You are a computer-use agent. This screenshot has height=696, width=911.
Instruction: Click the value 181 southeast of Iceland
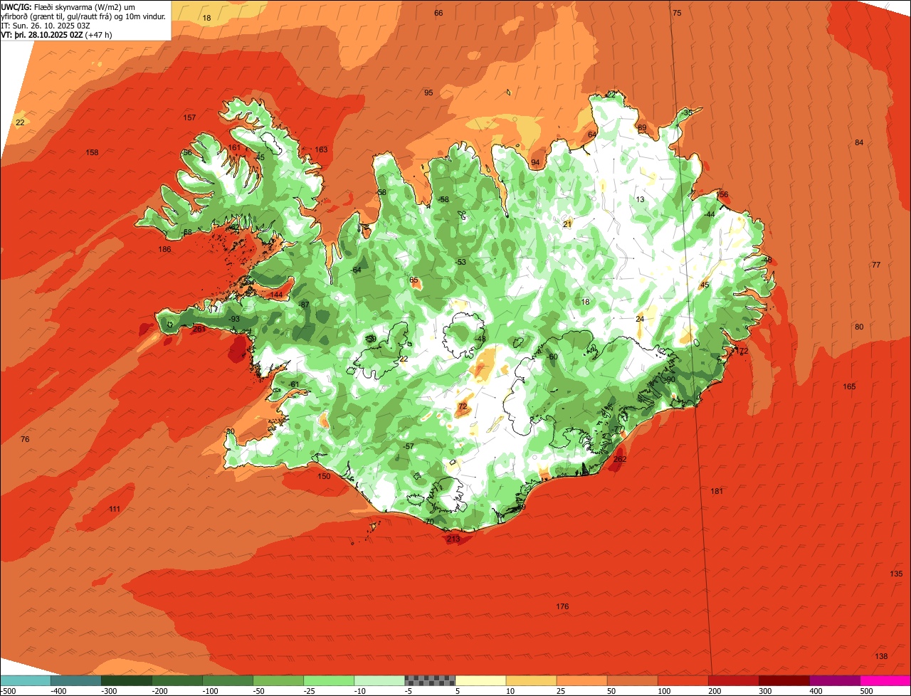pos(717,491)
